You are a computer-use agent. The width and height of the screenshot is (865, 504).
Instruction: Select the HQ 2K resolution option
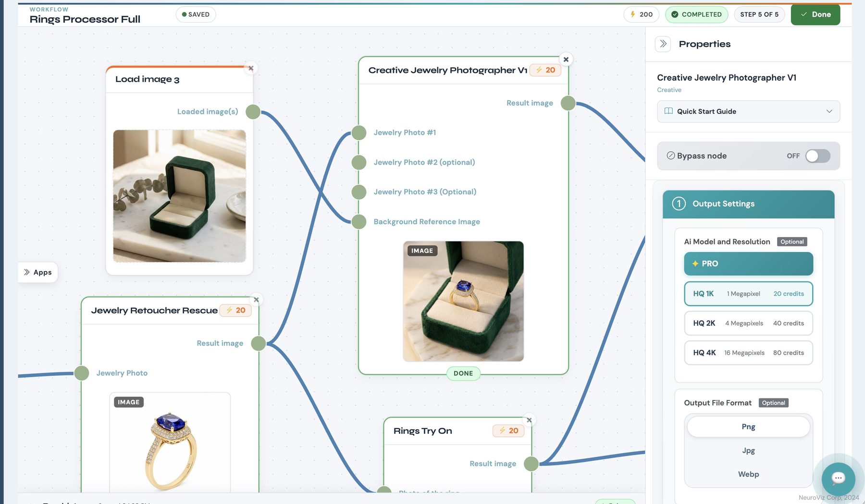(748, 323)
